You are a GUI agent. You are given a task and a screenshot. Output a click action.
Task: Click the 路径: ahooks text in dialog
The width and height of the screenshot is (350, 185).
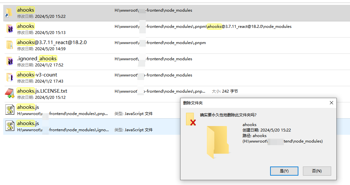pyautogui.click(x=255, y=135)
